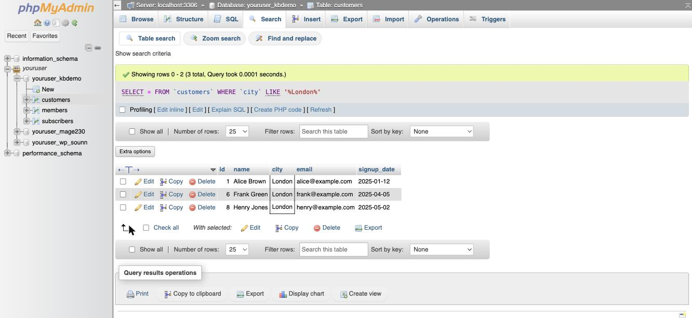Check the Henry Jones row checkbox
Image resolution: width=692 pixels, height=318 pixels.
pos(123,207)
